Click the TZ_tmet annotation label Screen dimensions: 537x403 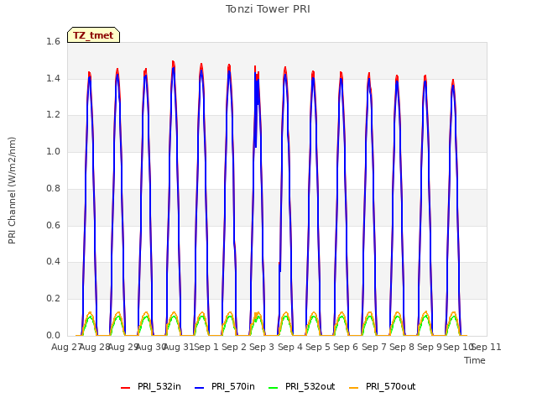(93, 35)
